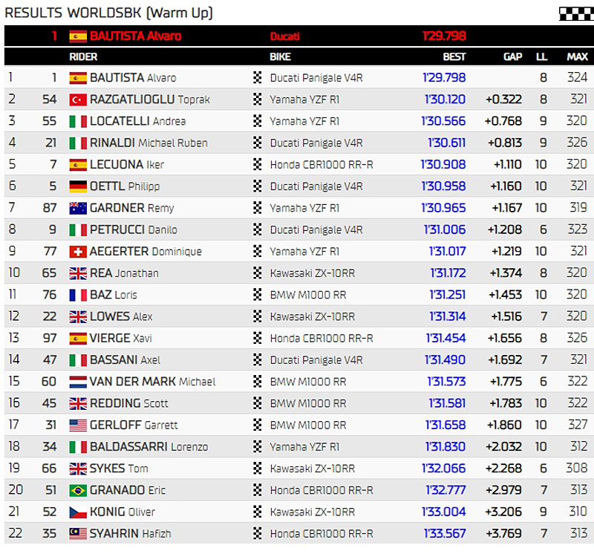Open rider LOCATELLI Andrea
This screenshot has height=554, width=594.
[137, 121]
